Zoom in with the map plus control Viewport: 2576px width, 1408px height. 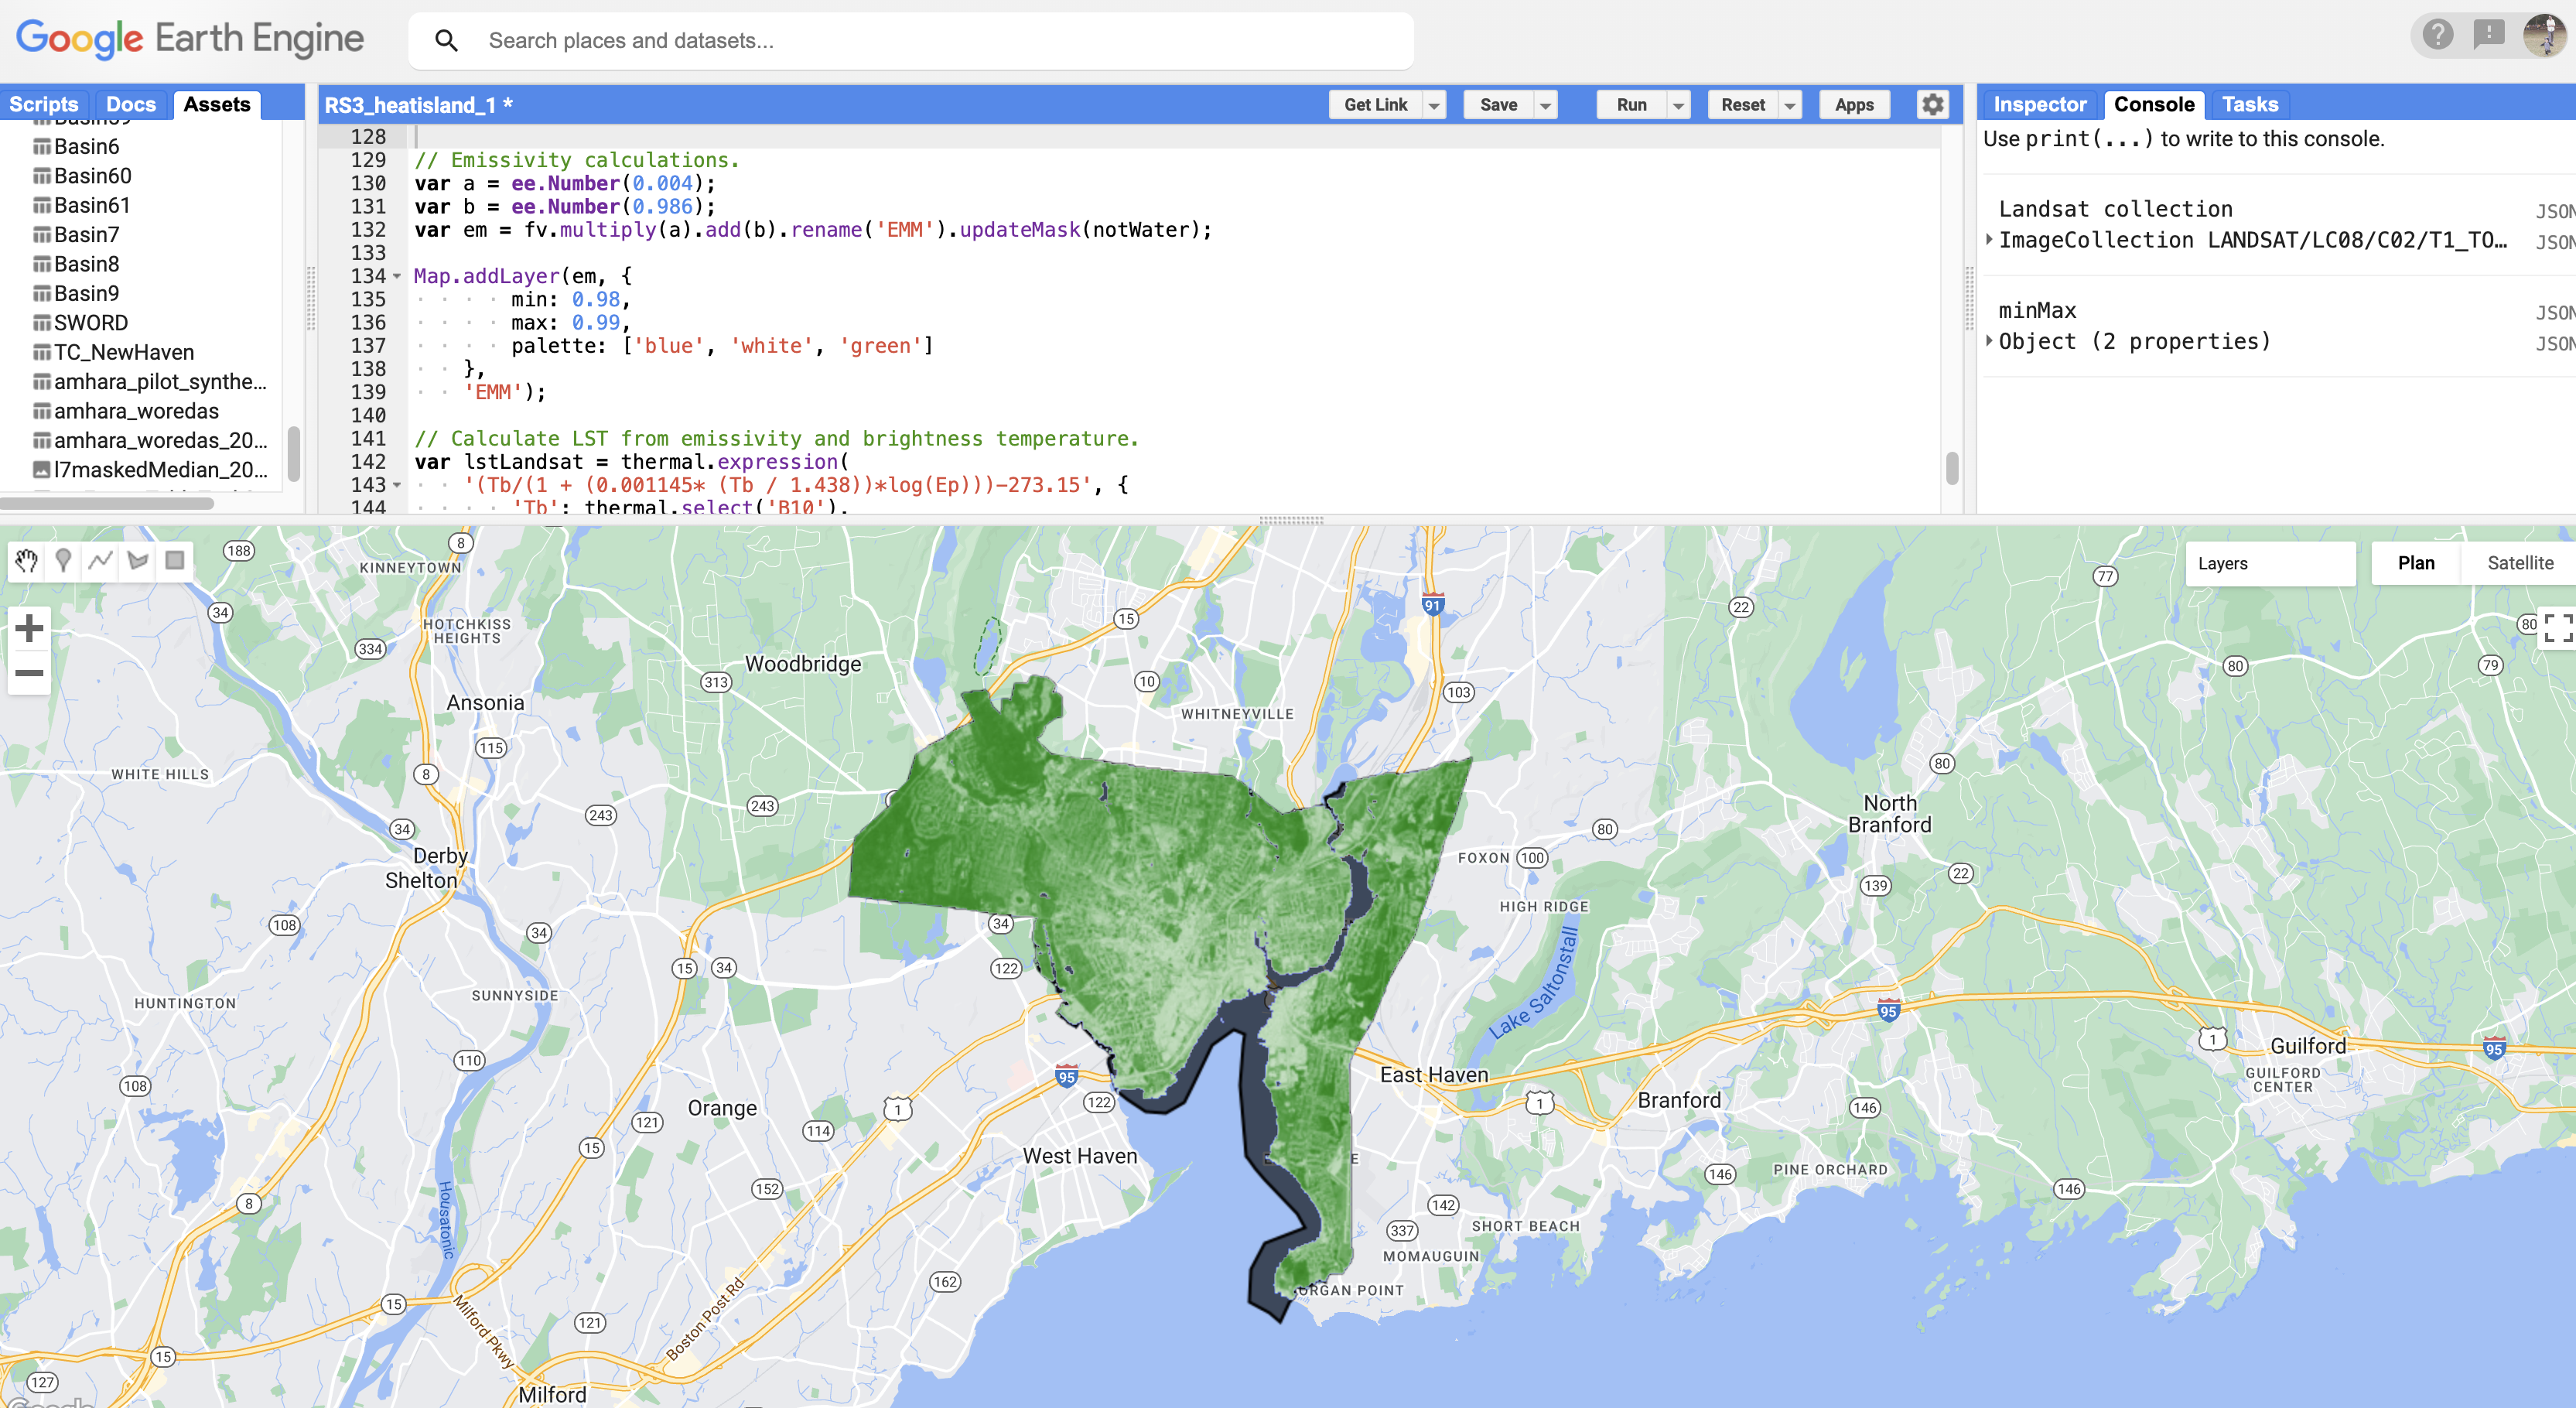coord(29,628)
